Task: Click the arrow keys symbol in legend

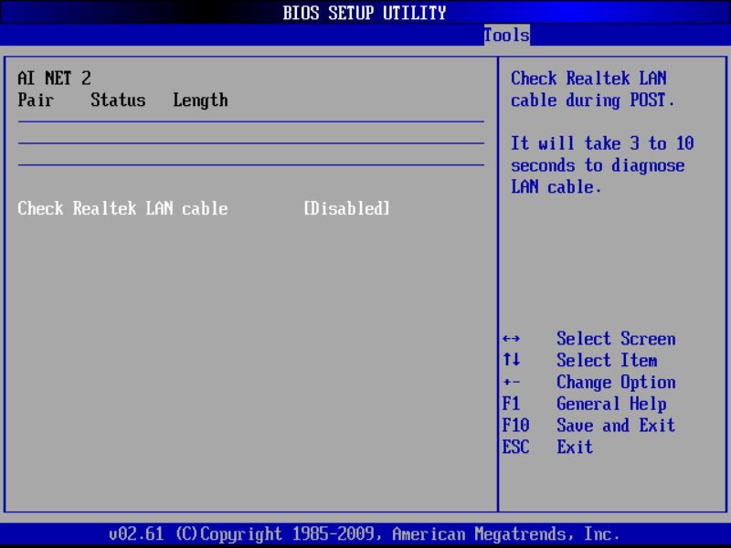Action: click(x=512, y=339)
